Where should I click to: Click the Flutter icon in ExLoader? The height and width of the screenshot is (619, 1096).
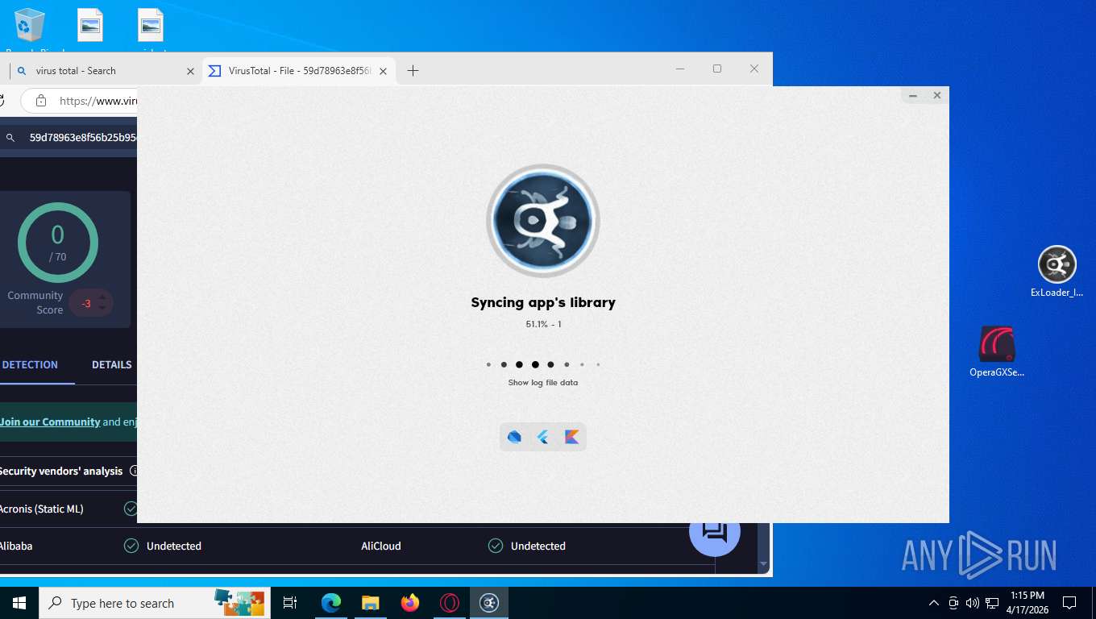tap(543, 437)
